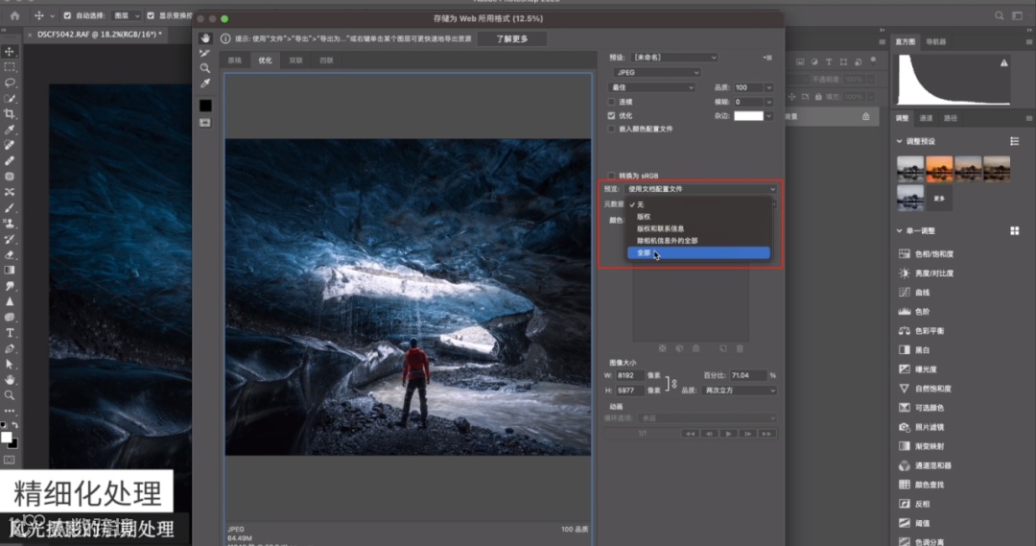Click the Home icon in Photoshop options bar
The height and width of the screenshot is (546, 1036).
[14, 15]
